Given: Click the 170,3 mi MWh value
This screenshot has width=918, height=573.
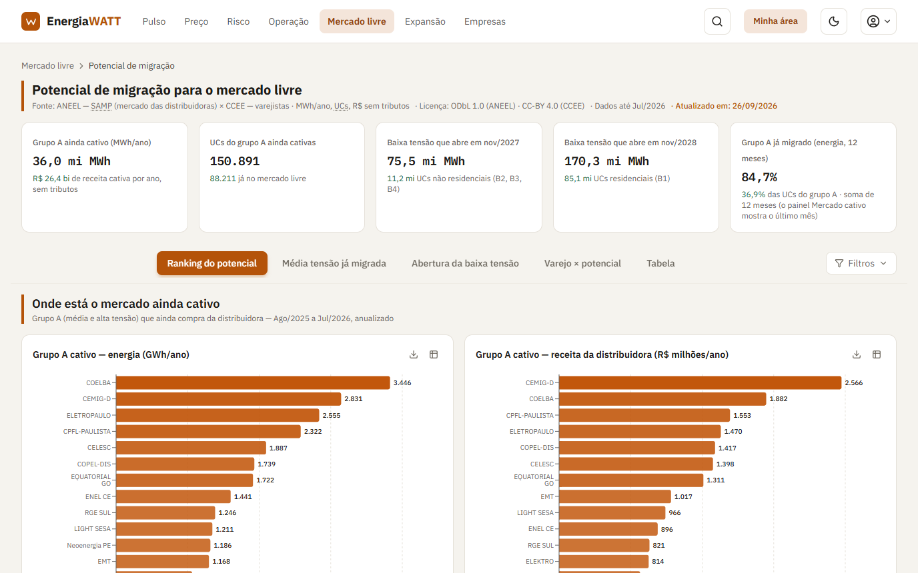Looking at the screenshot, I should tap(606, 161).
